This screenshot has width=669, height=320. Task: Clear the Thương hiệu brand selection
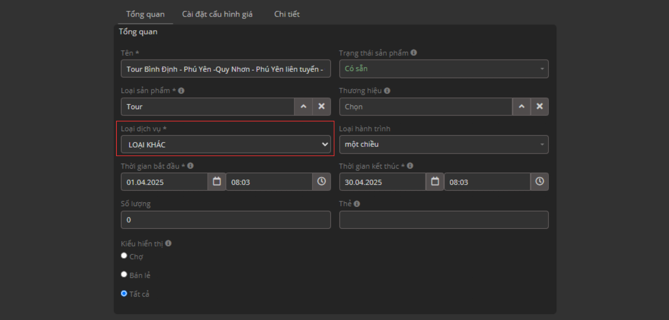pyautogui.click(x=539, y=106)
